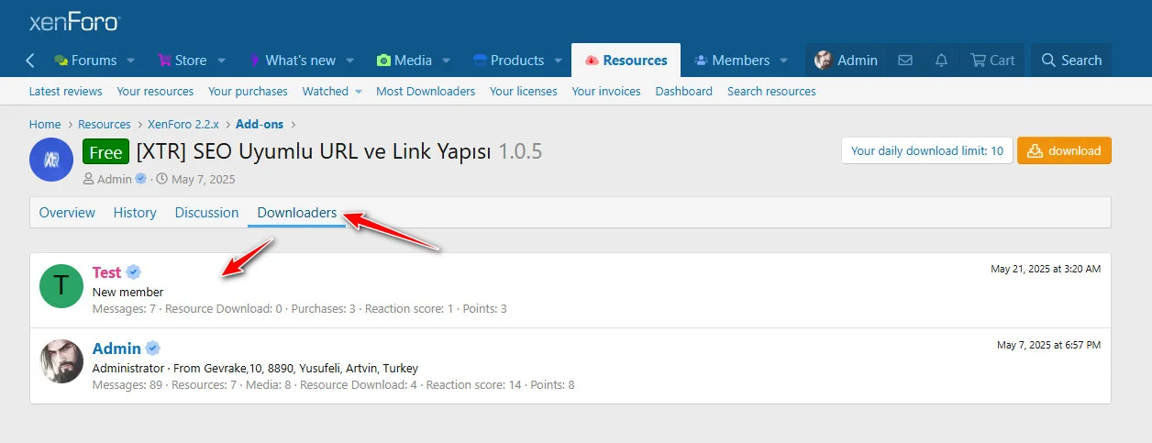Click the 6:57 PM download timestamp
1152x443 pixels.
(1048, 345)
